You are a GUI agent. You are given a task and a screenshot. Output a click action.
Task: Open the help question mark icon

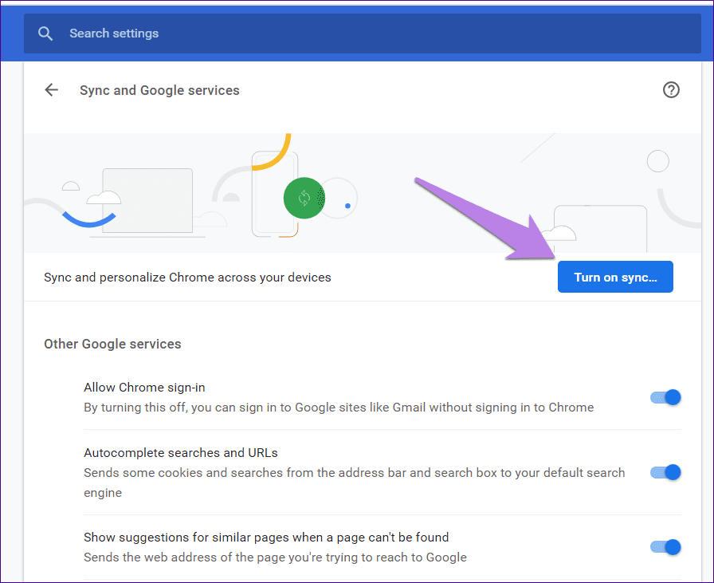(671, 90)
